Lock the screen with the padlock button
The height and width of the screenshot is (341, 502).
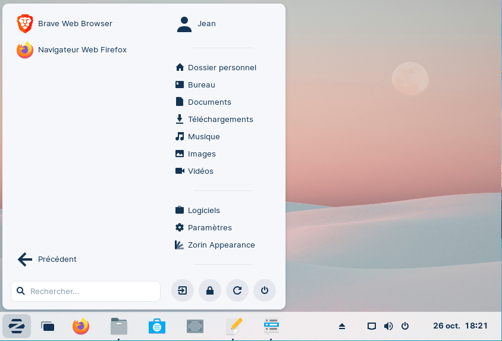(209, 291)
